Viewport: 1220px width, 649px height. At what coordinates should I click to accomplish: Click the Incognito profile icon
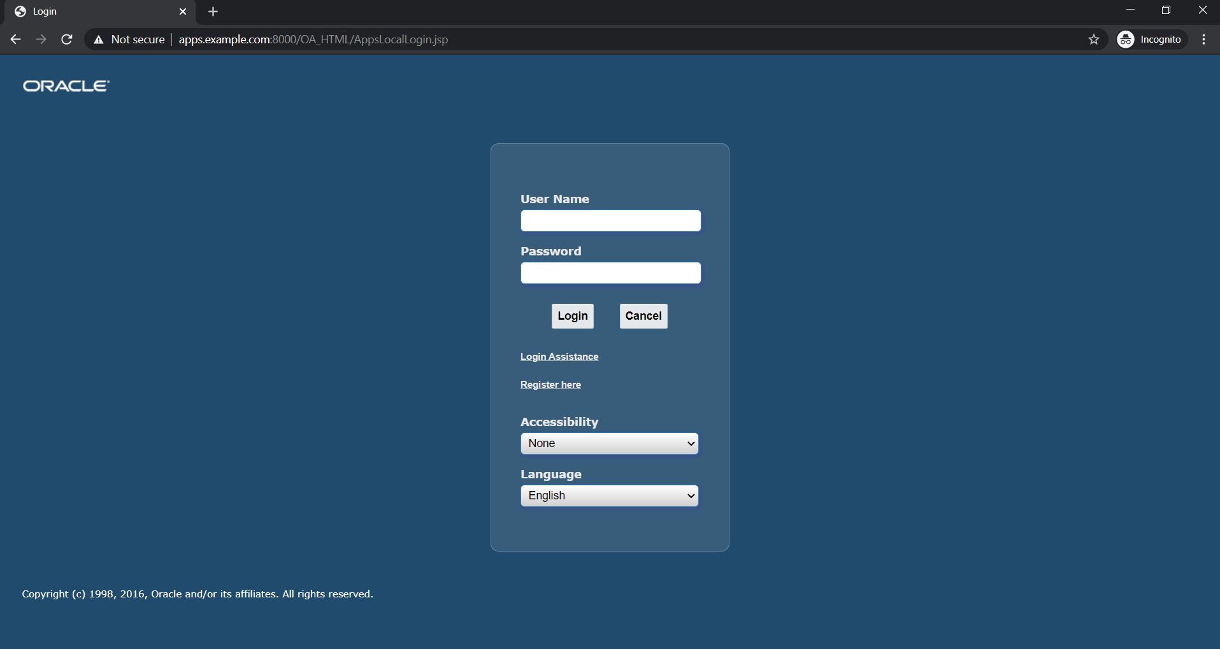click(x=1126, y=39)
